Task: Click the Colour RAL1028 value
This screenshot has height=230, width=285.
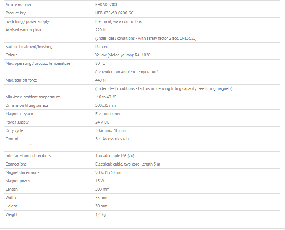Action: tap(123, 55)
